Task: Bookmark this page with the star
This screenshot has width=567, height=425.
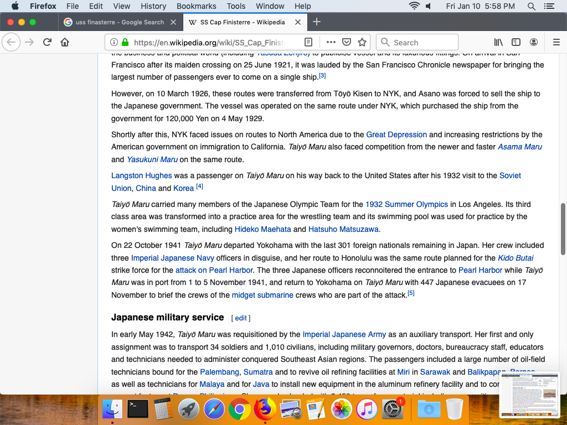Action: click(362, 43)
